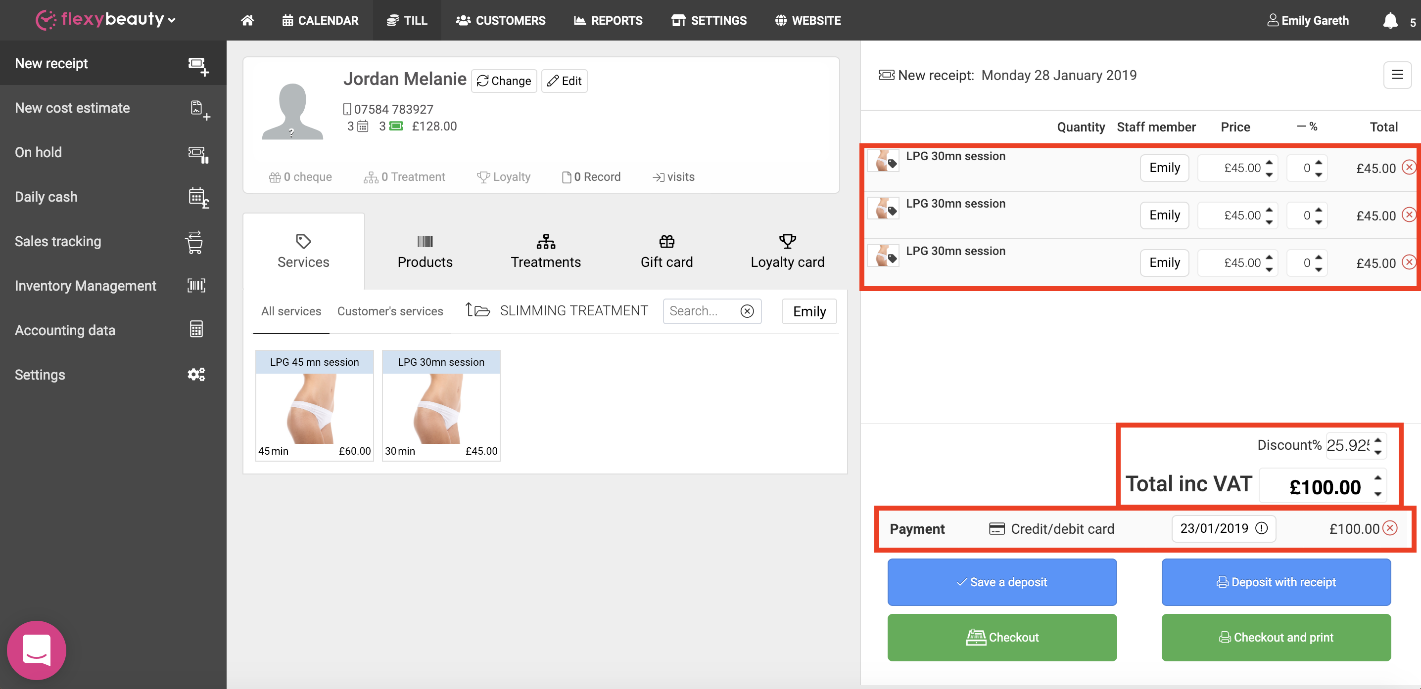Viewport: 1421px width, 689px height.
Task: Go to the home icon in top bar
Action: point(247,20)
